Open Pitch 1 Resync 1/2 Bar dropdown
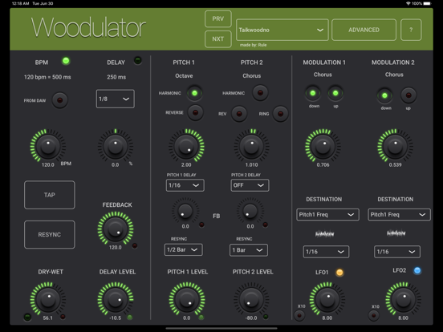Image resolution: width=443 pixels, height=332 pixels. point(183,250)
